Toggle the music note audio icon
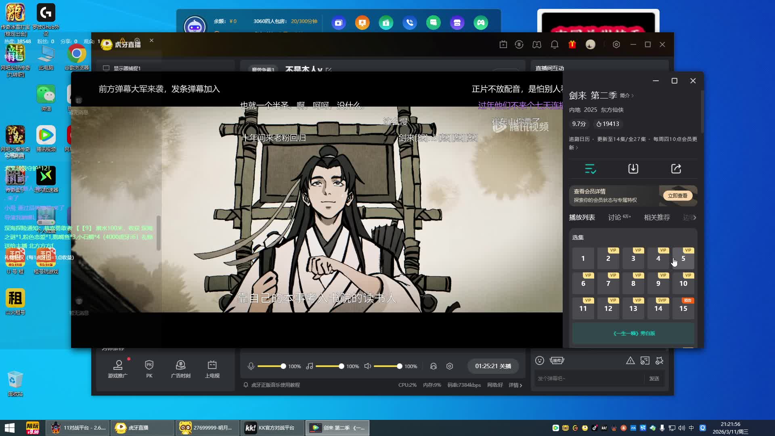775x436 pixels. click(x=309, y=366)
